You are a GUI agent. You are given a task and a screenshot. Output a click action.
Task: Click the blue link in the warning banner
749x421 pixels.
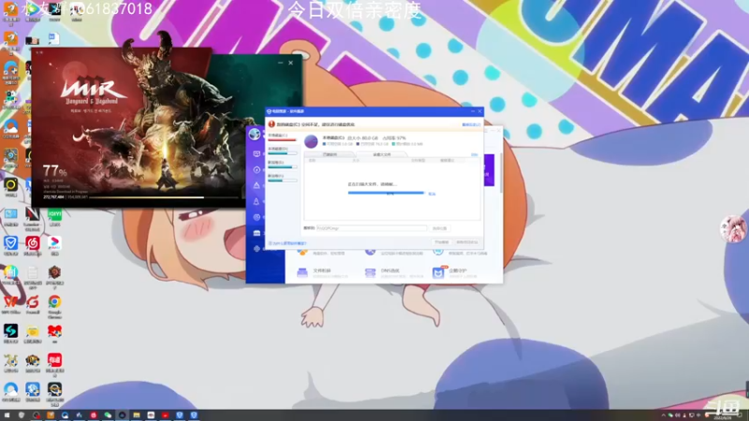[x=471, y=124]
